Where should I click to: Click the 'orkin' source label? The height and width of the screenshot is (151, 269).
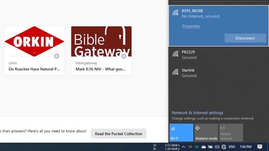[13, 63]
